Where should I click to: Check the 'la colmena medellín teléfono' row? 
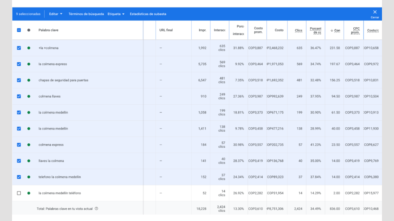click(x=19, y=193)
